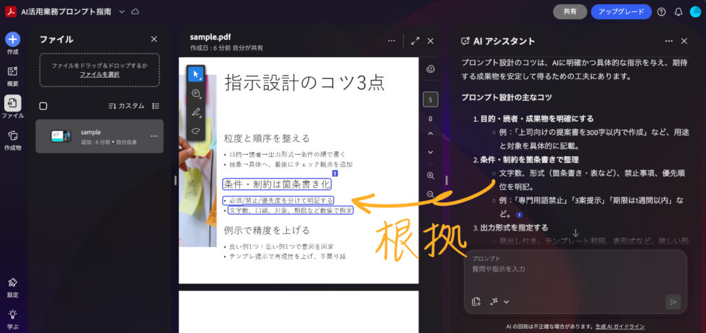Viewport: 706px width, 333px height.
Task: Open more options for sample file row
Action: [154, 136]
